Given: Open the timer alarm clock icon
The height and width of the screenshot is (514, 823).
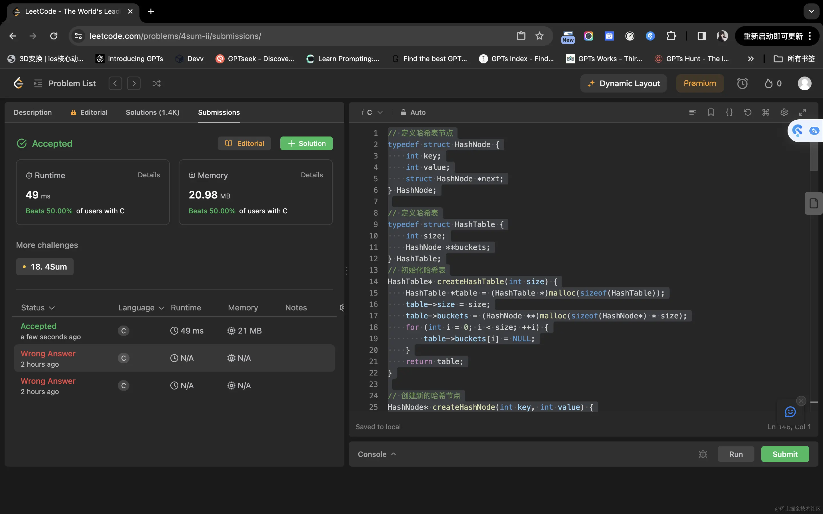Looking at the screenshot, I should coord(742,83).
